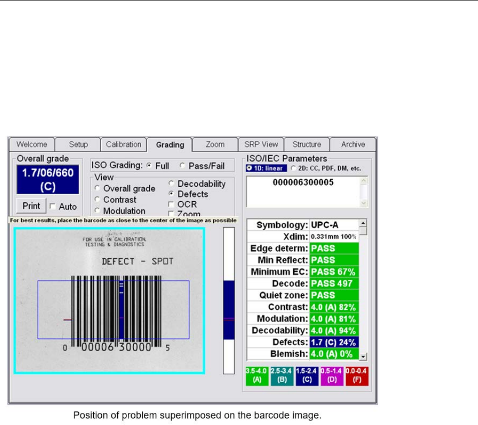Enable the OCR checkbox
Screen dimensions: 478x425
click(x=171, y=204)
